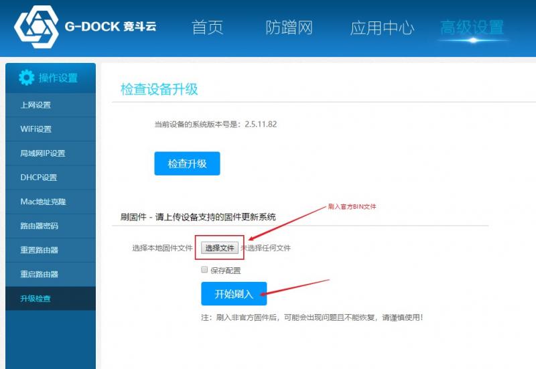Click 重启路由器 in the sidebar

(x=40, y=274)
